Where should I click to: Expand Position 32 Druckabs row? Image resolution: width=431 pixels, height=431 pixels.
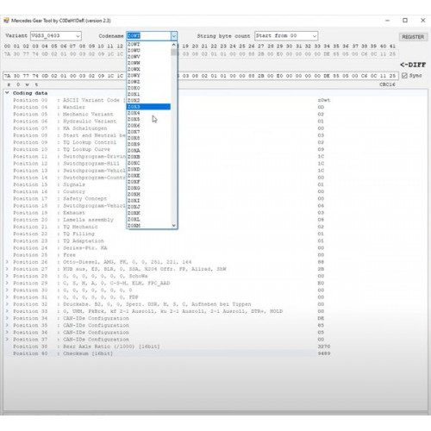tap(7, 304)
